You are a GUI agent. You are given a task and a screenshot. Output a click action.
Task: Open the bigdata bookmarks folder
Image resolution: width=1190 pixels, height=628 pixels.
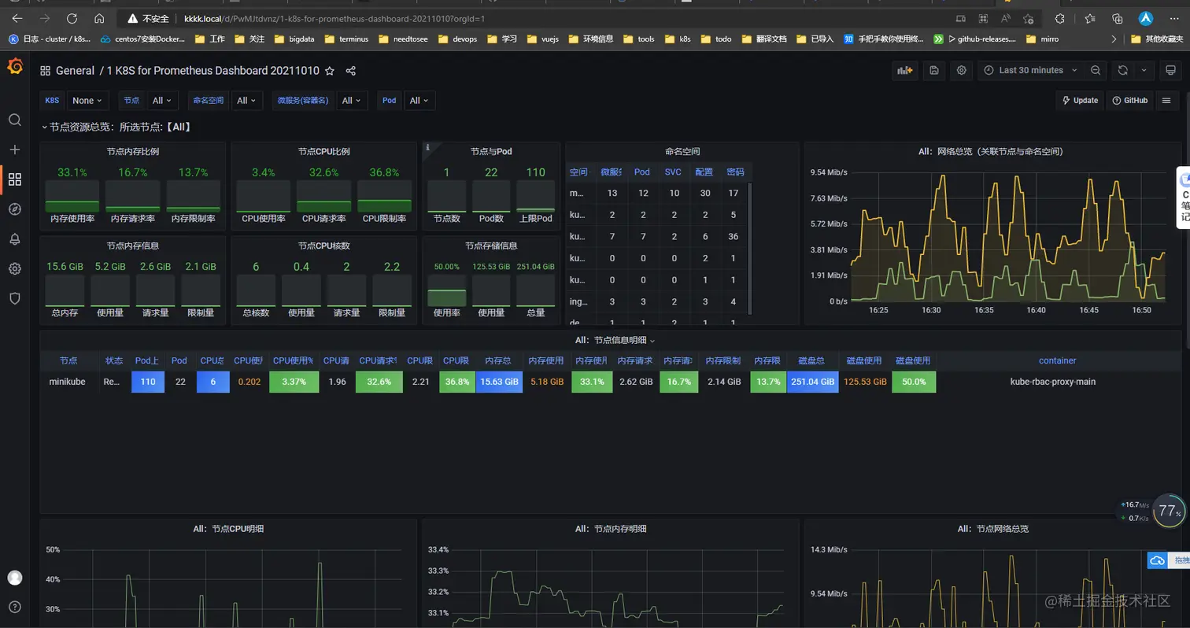tap(295, 39)
